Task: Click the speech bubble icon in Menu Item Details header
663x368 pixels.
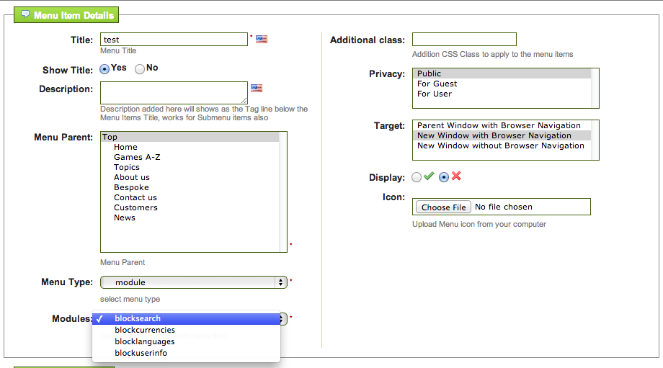Action: [x=25, y=14]
